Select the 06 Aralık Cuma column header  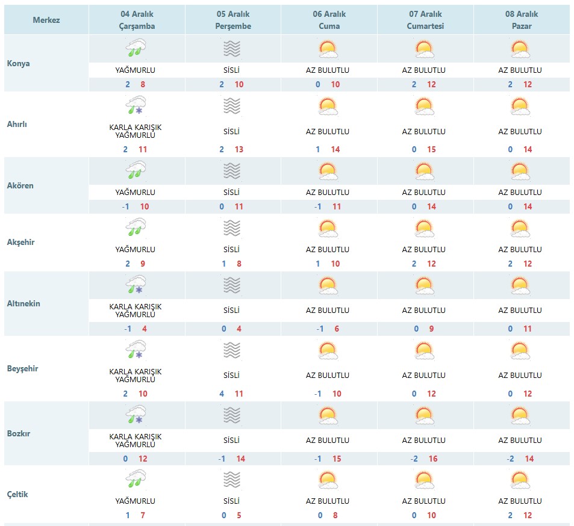click(329, 20)
